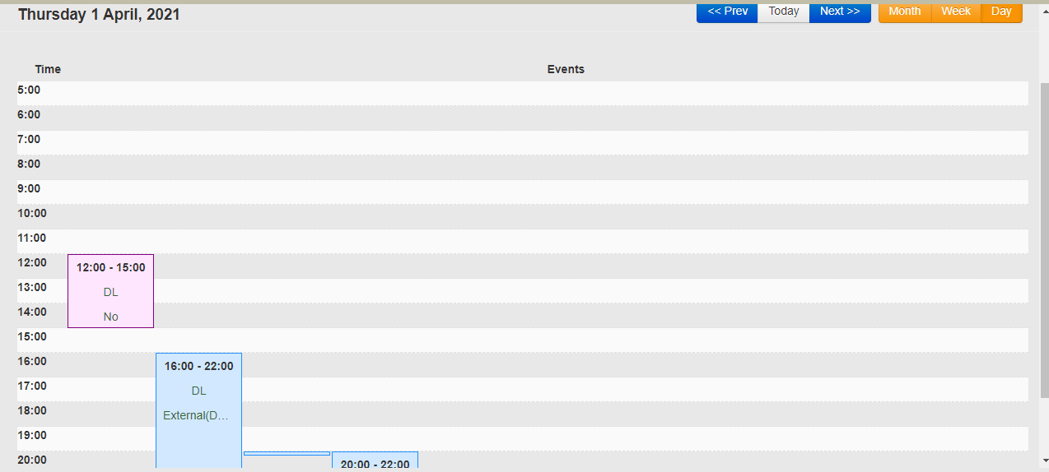Image resolution: width=1049 pixels, height=472 pixels.
Task: Advance to next day with Next >>
Action: coord(840,12)
